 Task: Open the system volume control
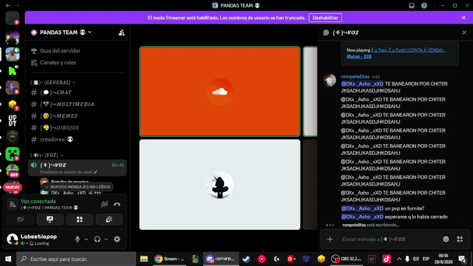pos(416,259)
